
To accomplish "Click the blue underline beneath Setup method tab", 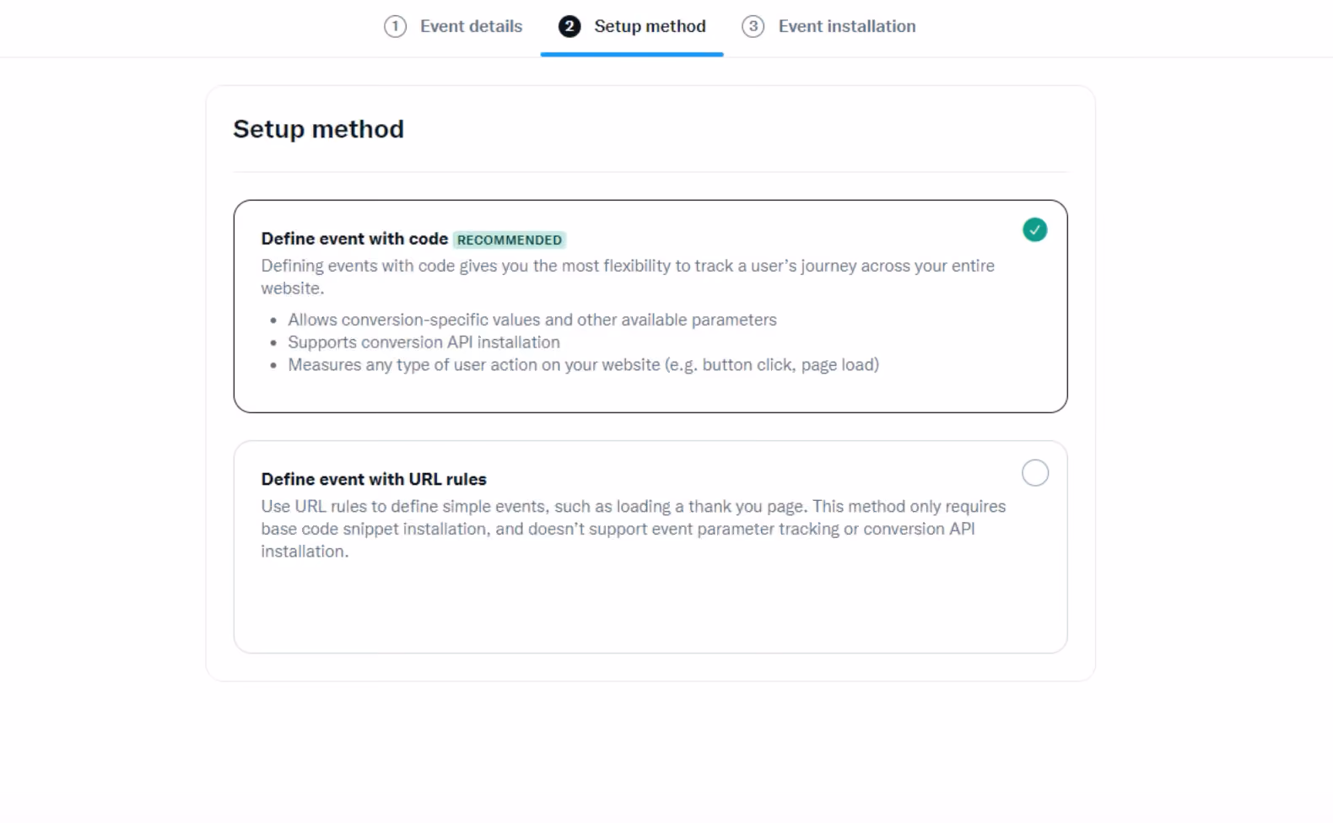I will tap(632, 54).
